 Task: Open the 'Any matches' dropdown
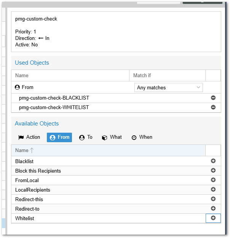[x=168, y=87]
